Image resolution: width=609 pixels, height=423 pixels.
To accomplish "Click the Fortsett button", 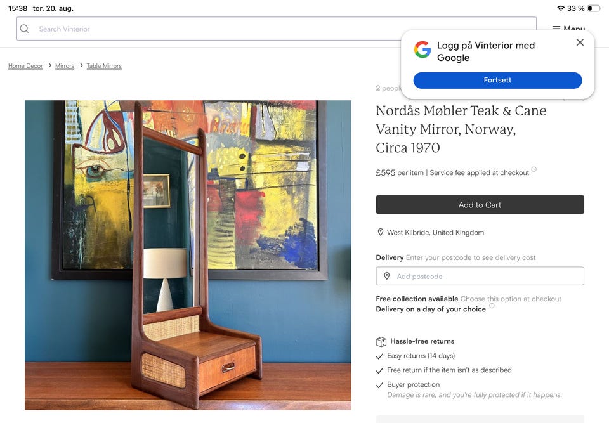I will click(x=497, y=80).
